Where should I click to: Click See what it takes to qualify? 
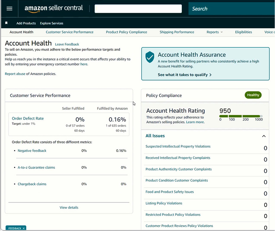pos(185,75)
